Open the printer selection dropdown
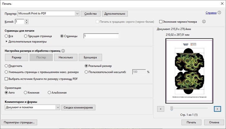The width and height of the screenshot is (226, 129). [77, 14]
